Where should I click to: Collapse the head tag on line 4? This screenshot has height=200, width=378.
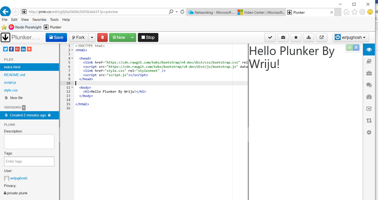tap(72, 58)
